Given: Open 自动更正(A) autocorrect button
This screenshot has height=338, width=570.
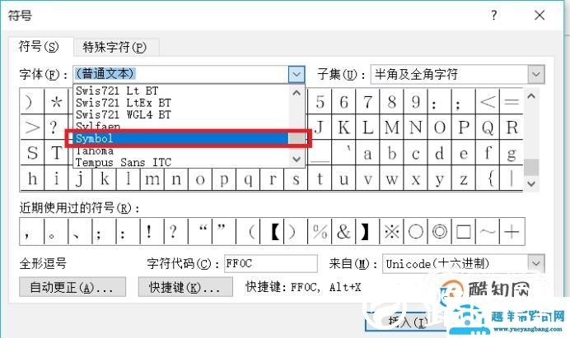Looking at the screenshot, I should click(x=72, y=287).
